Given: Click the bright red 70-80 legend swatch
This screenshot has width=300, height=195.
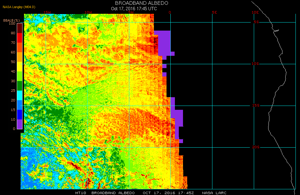Looking at the screenshot, I should [x=20, y=38].
